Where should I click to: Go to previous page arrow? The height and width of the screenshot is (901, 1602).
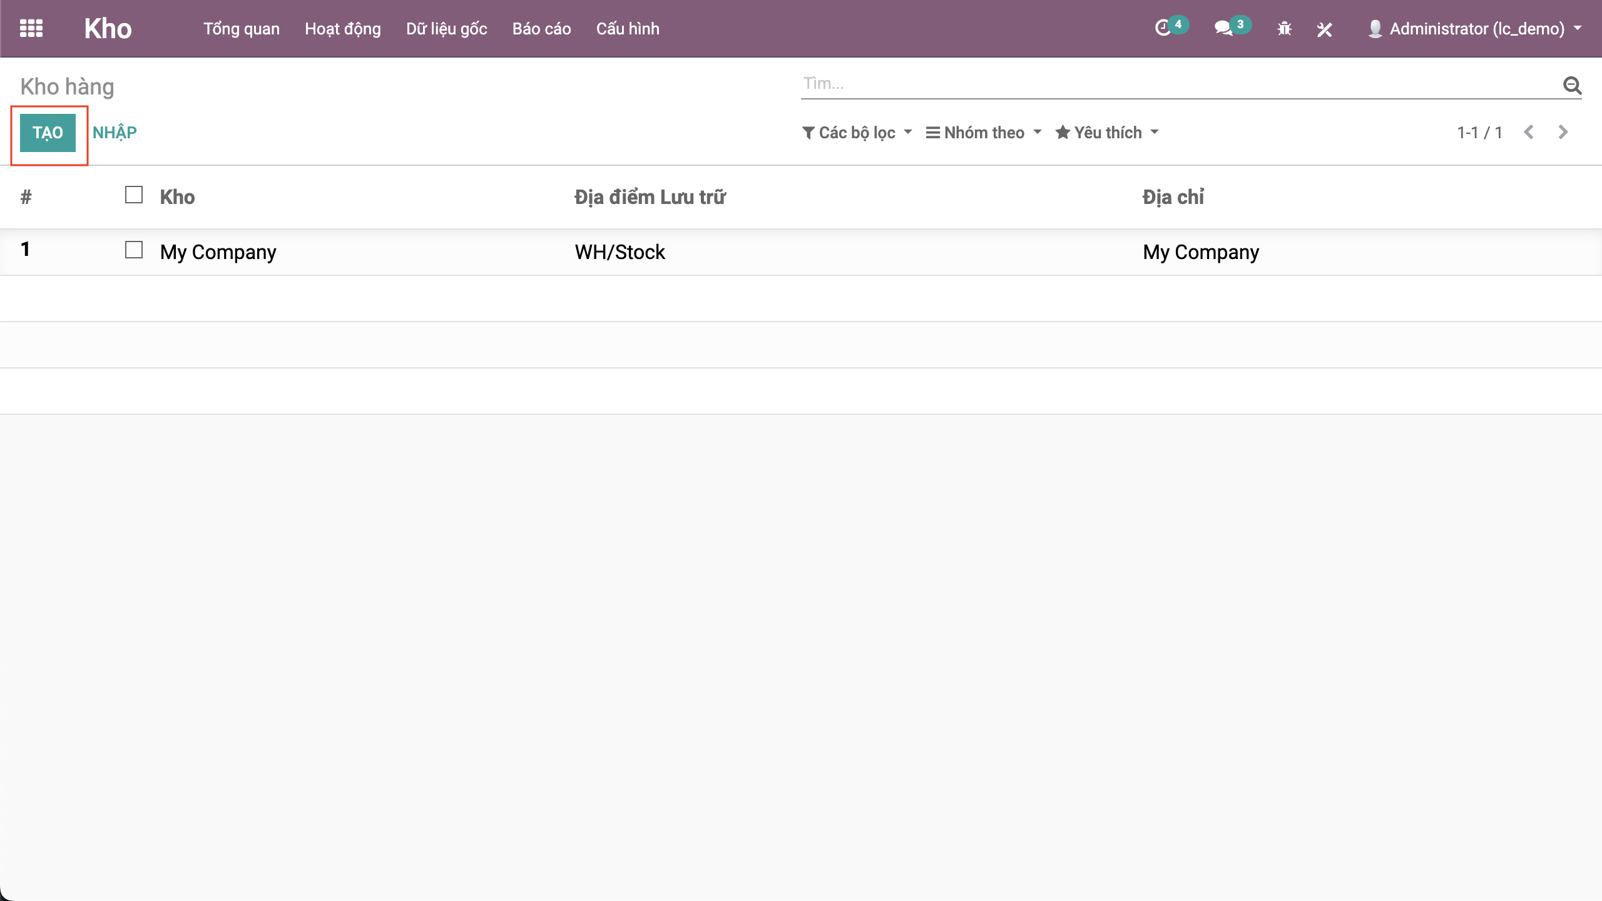coord(1529,132)
